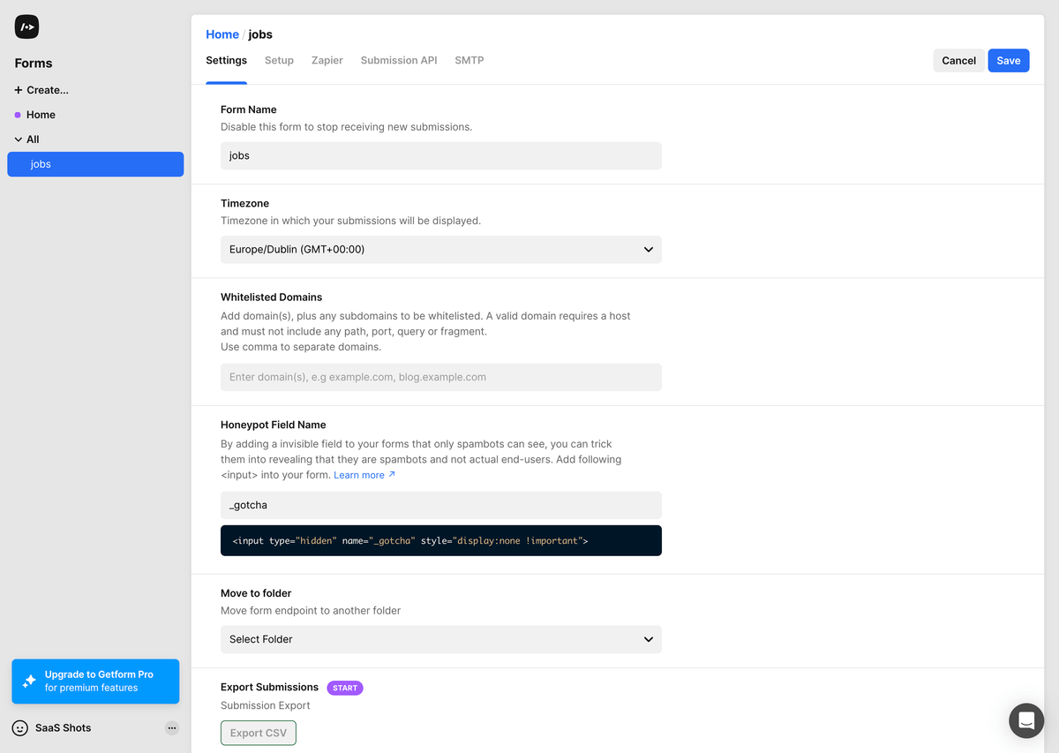
Task: Switch to the Setup tab
Action: pyautogui.click(x=279, y=61)
